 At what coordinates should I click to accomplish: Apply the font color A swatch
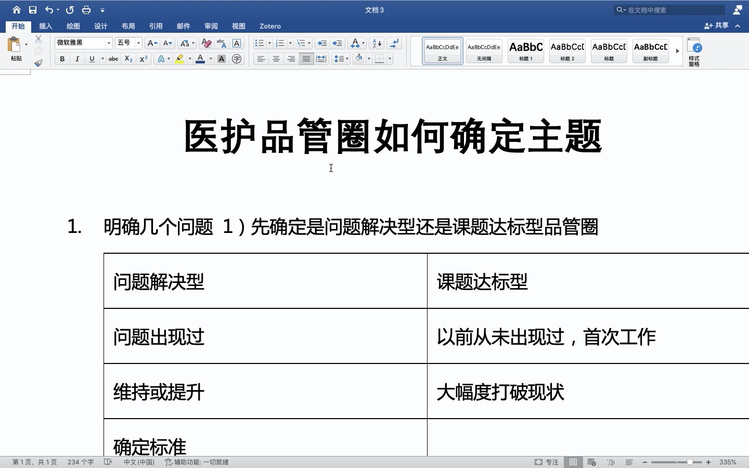200,59
